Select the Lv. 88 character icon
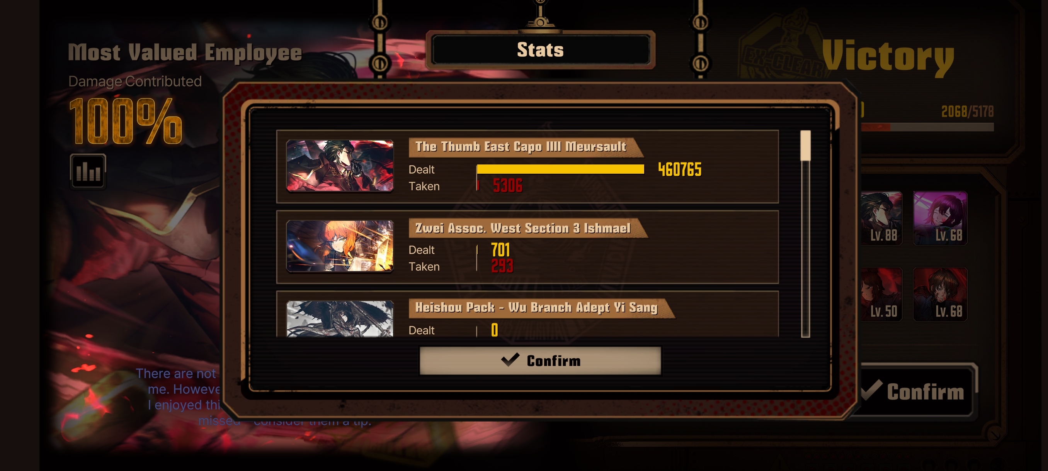This screenshot has width=1048, height=471. 881,218
